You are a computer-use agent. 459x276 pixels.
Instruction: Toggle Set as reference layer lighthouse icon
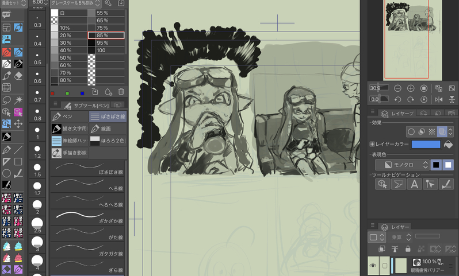pos(395,249)
